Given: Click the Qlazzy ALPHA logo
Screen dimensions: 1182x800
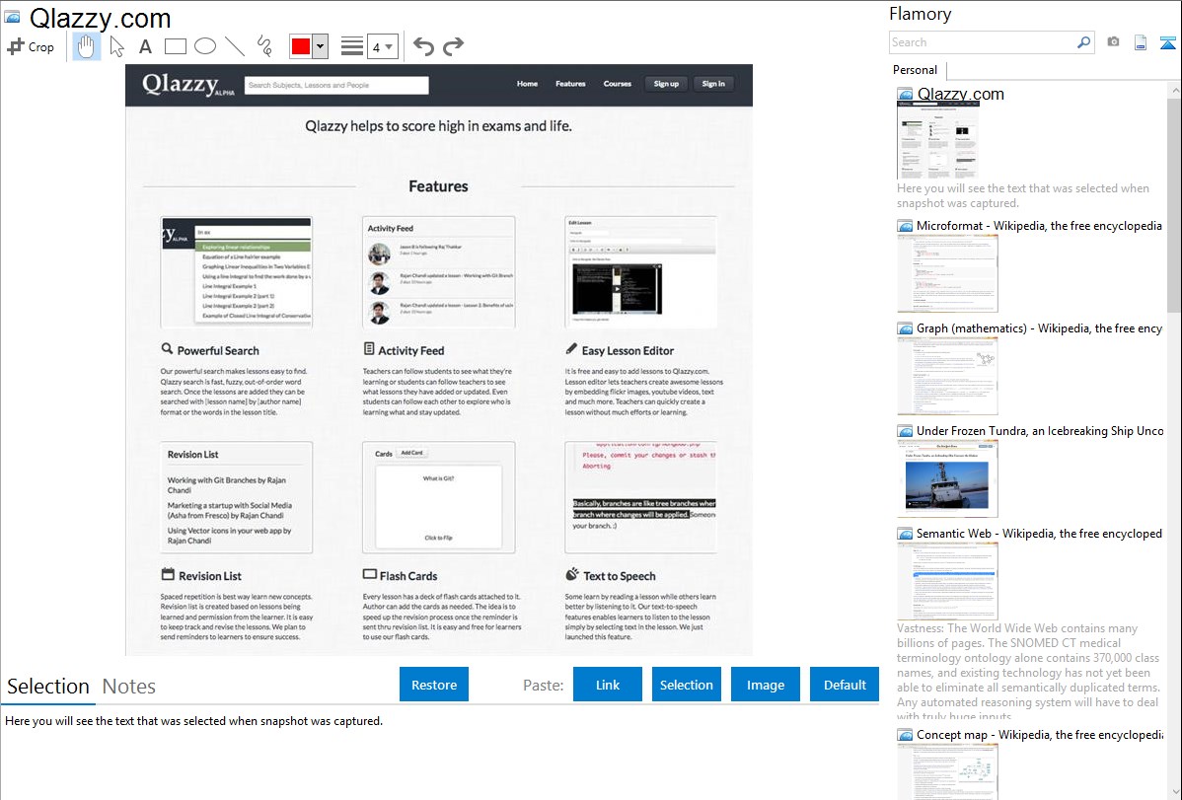Looking at the screenshot, I should [x=188, y=85].
